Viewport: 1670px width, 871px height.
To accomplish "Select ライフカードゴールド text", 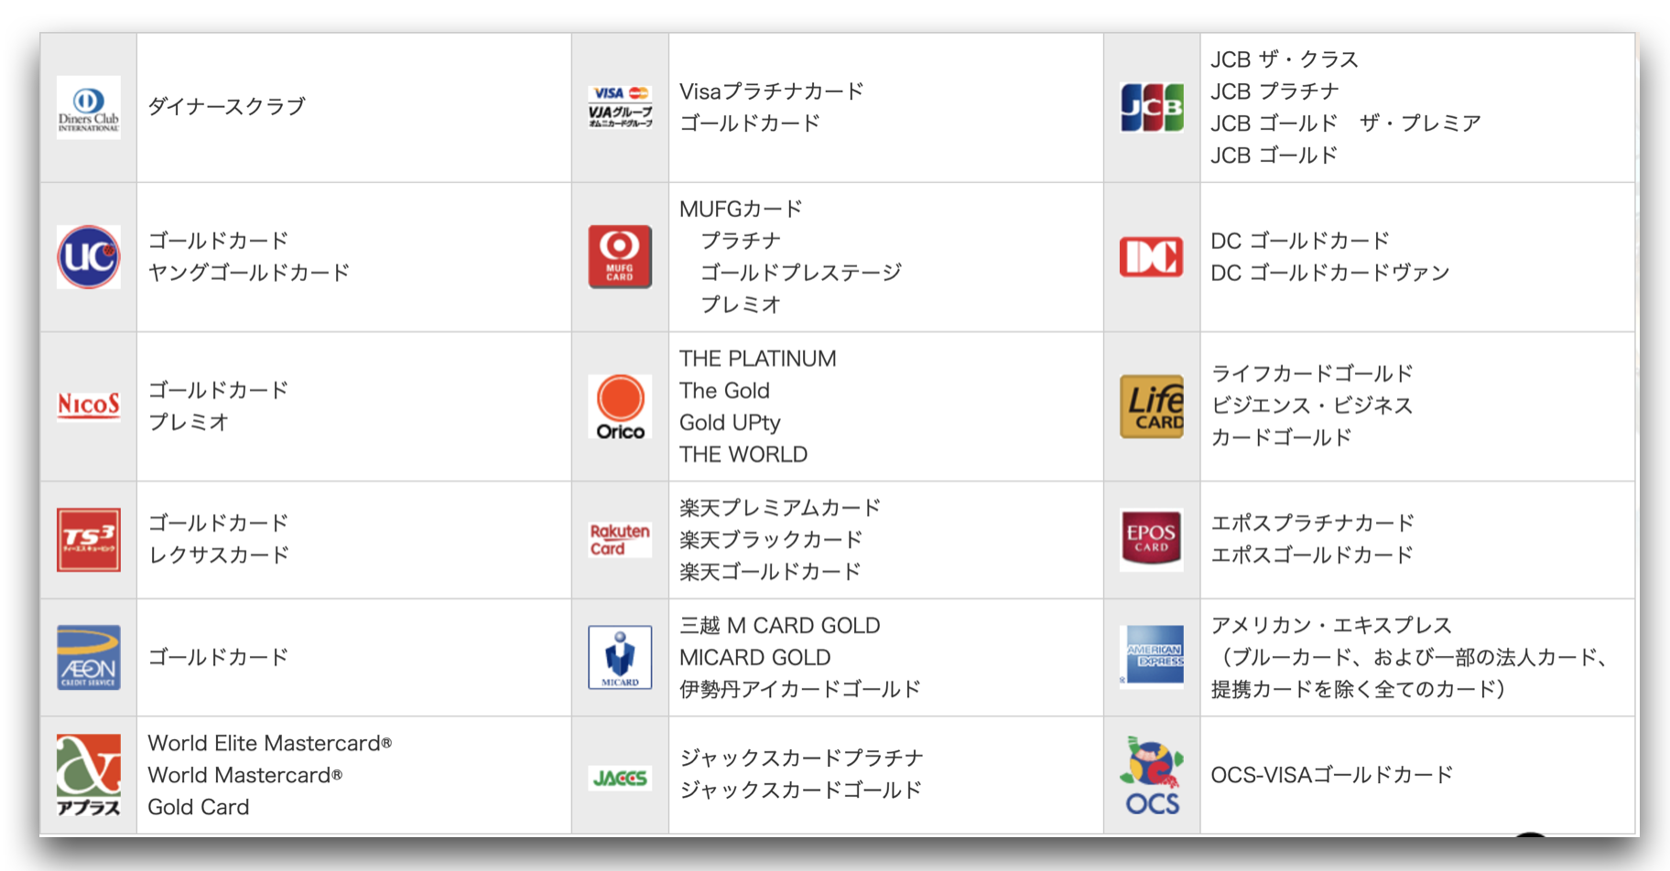I will pos(1312,374).
